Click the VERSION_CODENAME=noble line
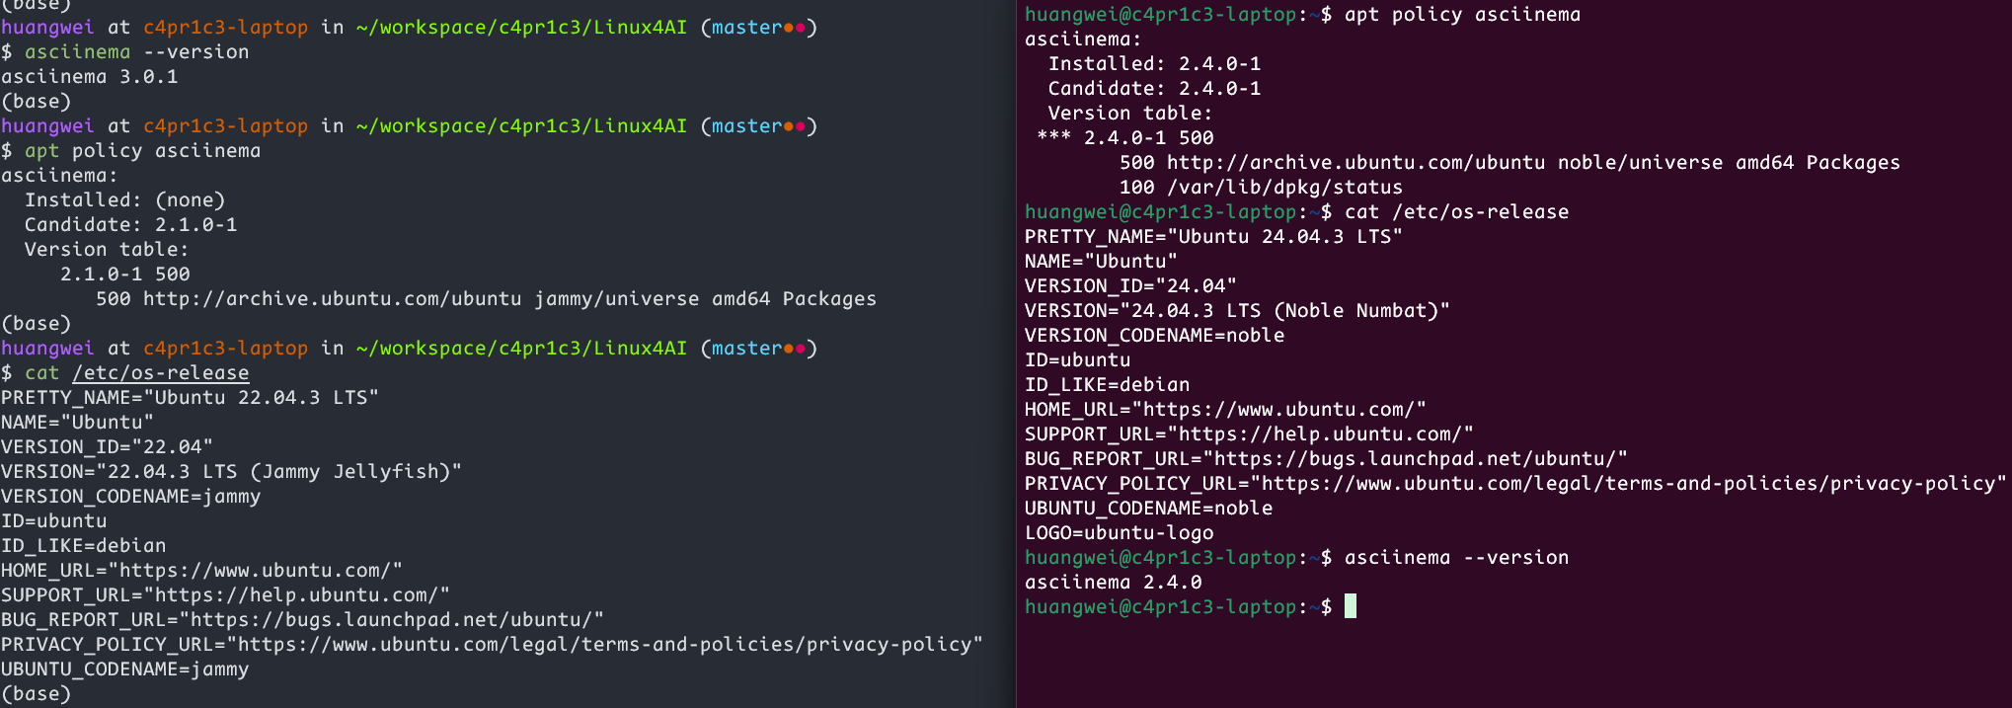Image resolution: width=2012 pixels, height=708 pixels. pos(1154,335)
